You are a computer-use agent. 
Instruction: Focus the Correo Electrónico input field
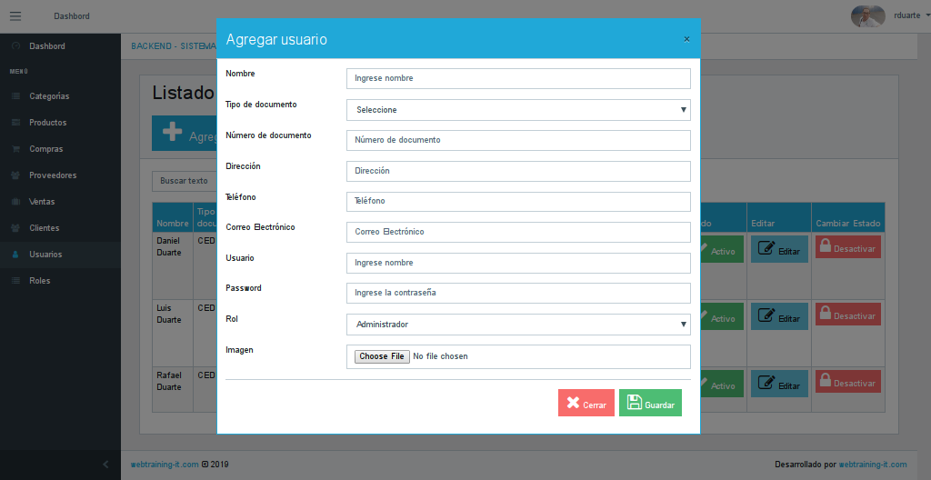tap(518, 232)
